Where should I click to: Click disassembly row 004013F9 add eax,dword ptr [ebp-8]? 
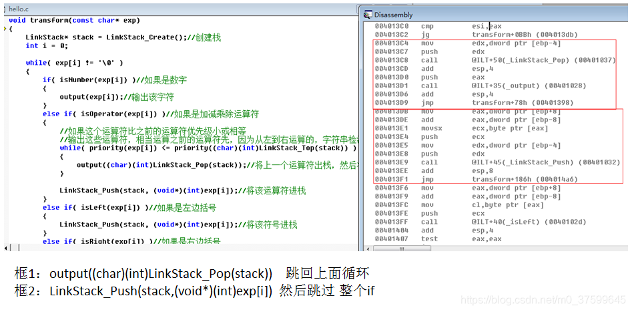tap(468, 196)
